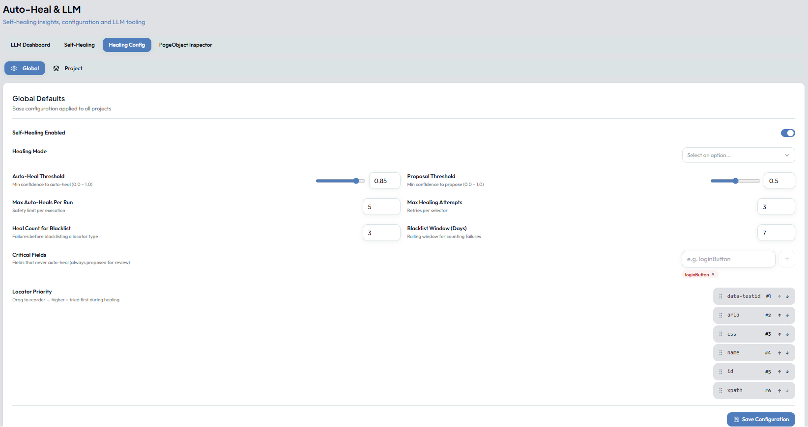This screenshot has height=427, width=808.
Task: Move the id locator up one rank
Action: (x=779, y=372)
